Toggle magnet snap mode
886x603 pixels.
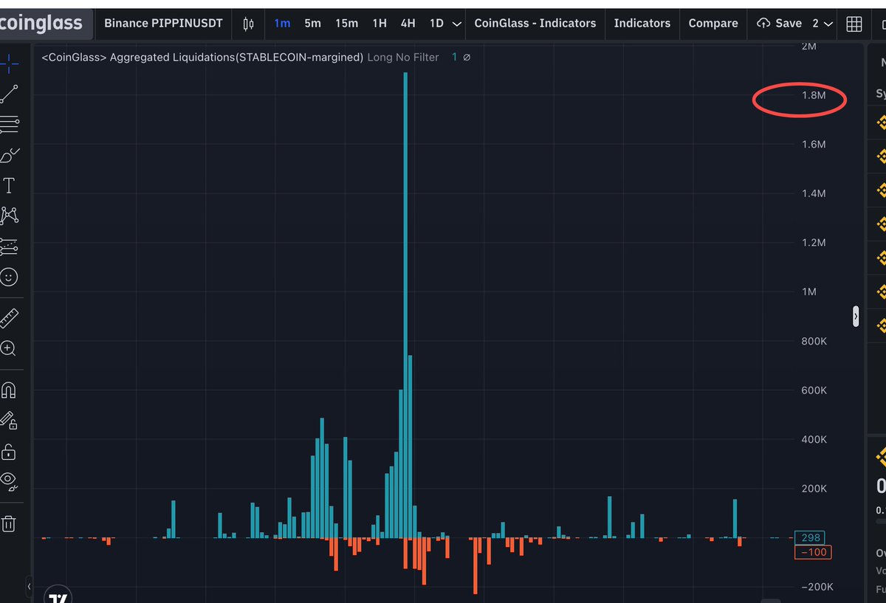[x=9, y=390]
